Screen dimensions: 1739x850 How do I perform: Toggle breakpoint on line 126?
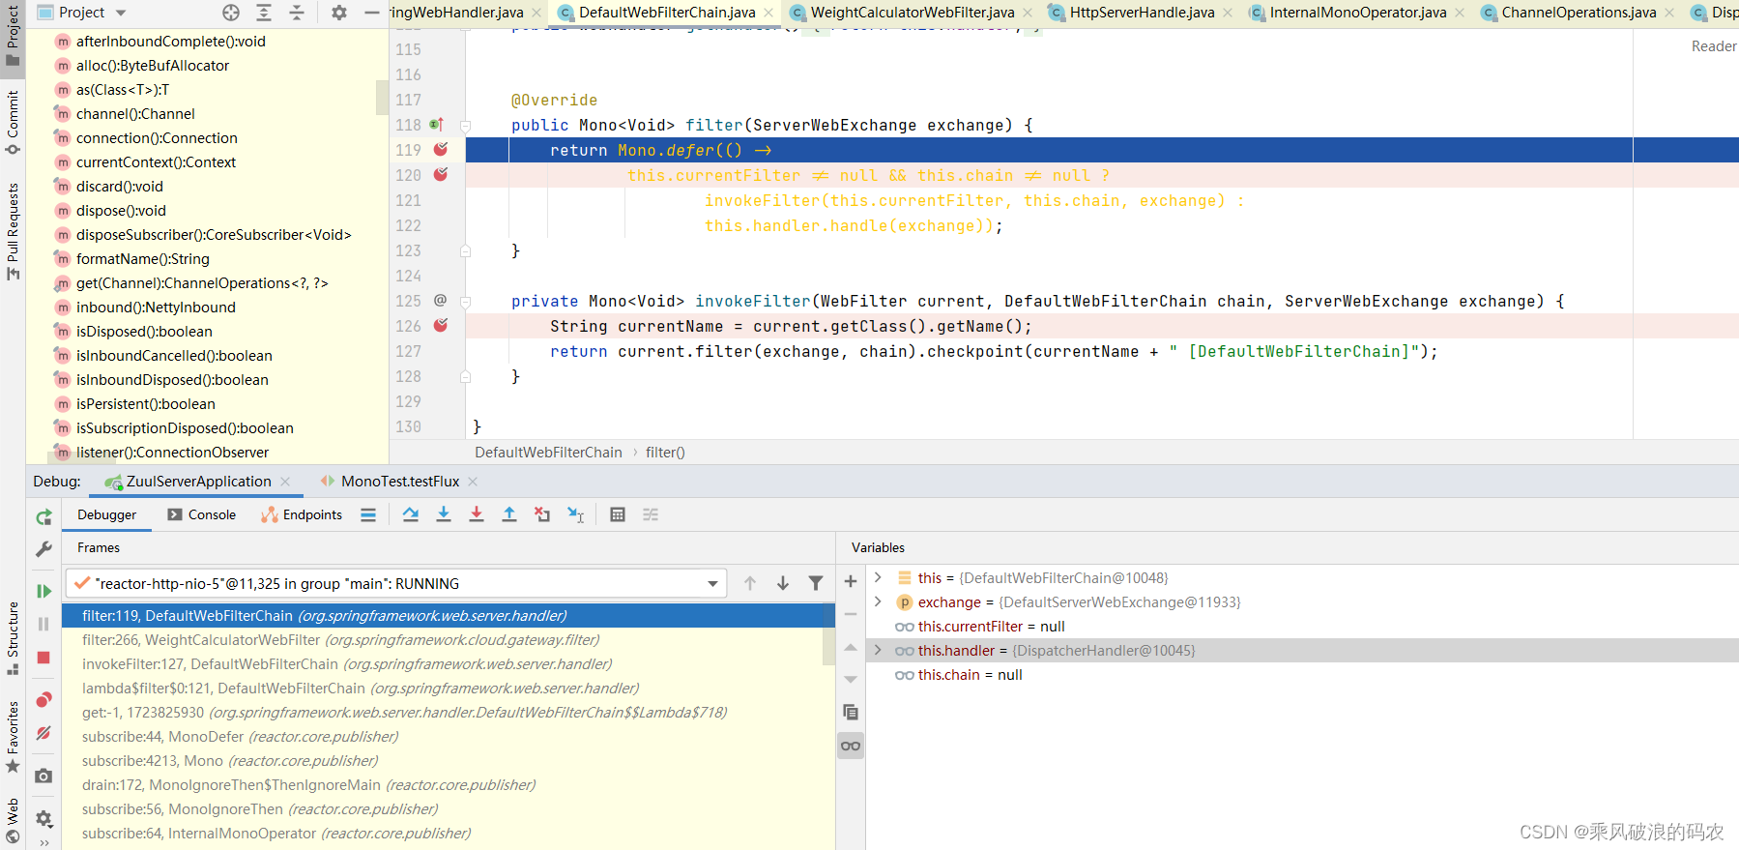(441, 326)
